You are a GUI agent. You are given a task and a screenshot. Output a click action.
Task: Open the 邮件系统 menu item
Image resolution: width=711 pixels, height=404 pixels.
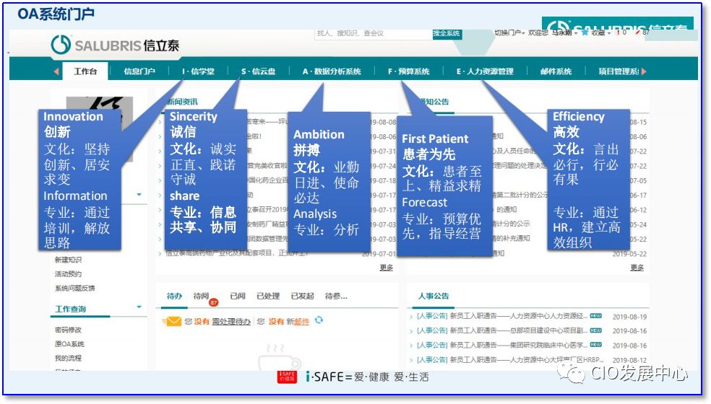556,71
